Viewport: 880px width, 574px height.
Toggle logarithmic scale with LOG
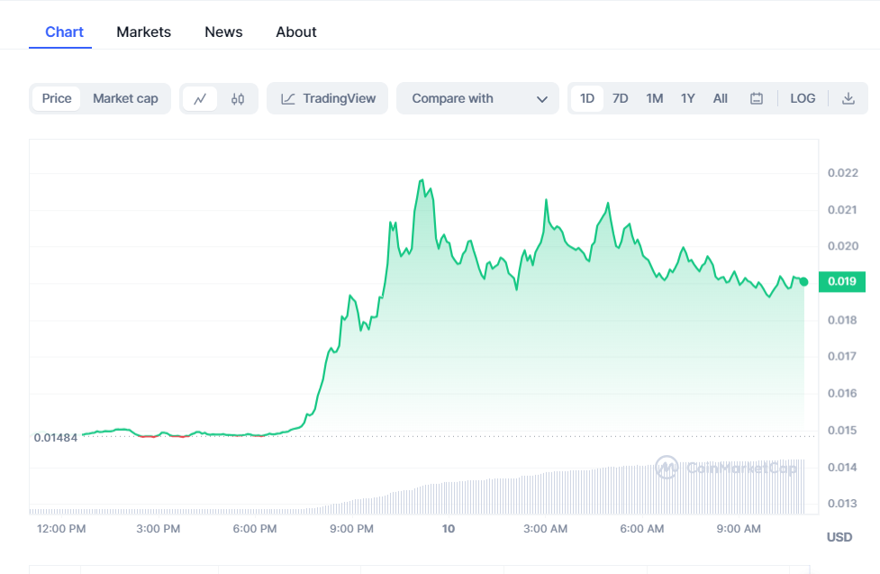802,98
